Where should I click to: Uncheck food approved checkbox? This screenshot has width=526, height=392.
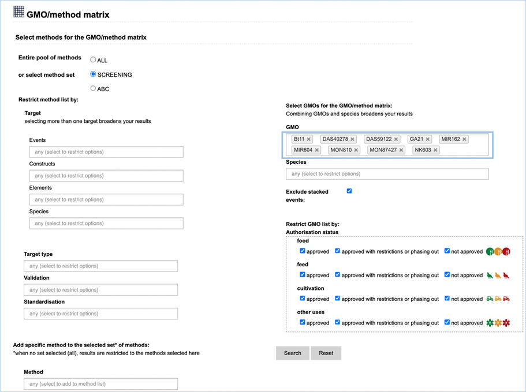302,251
